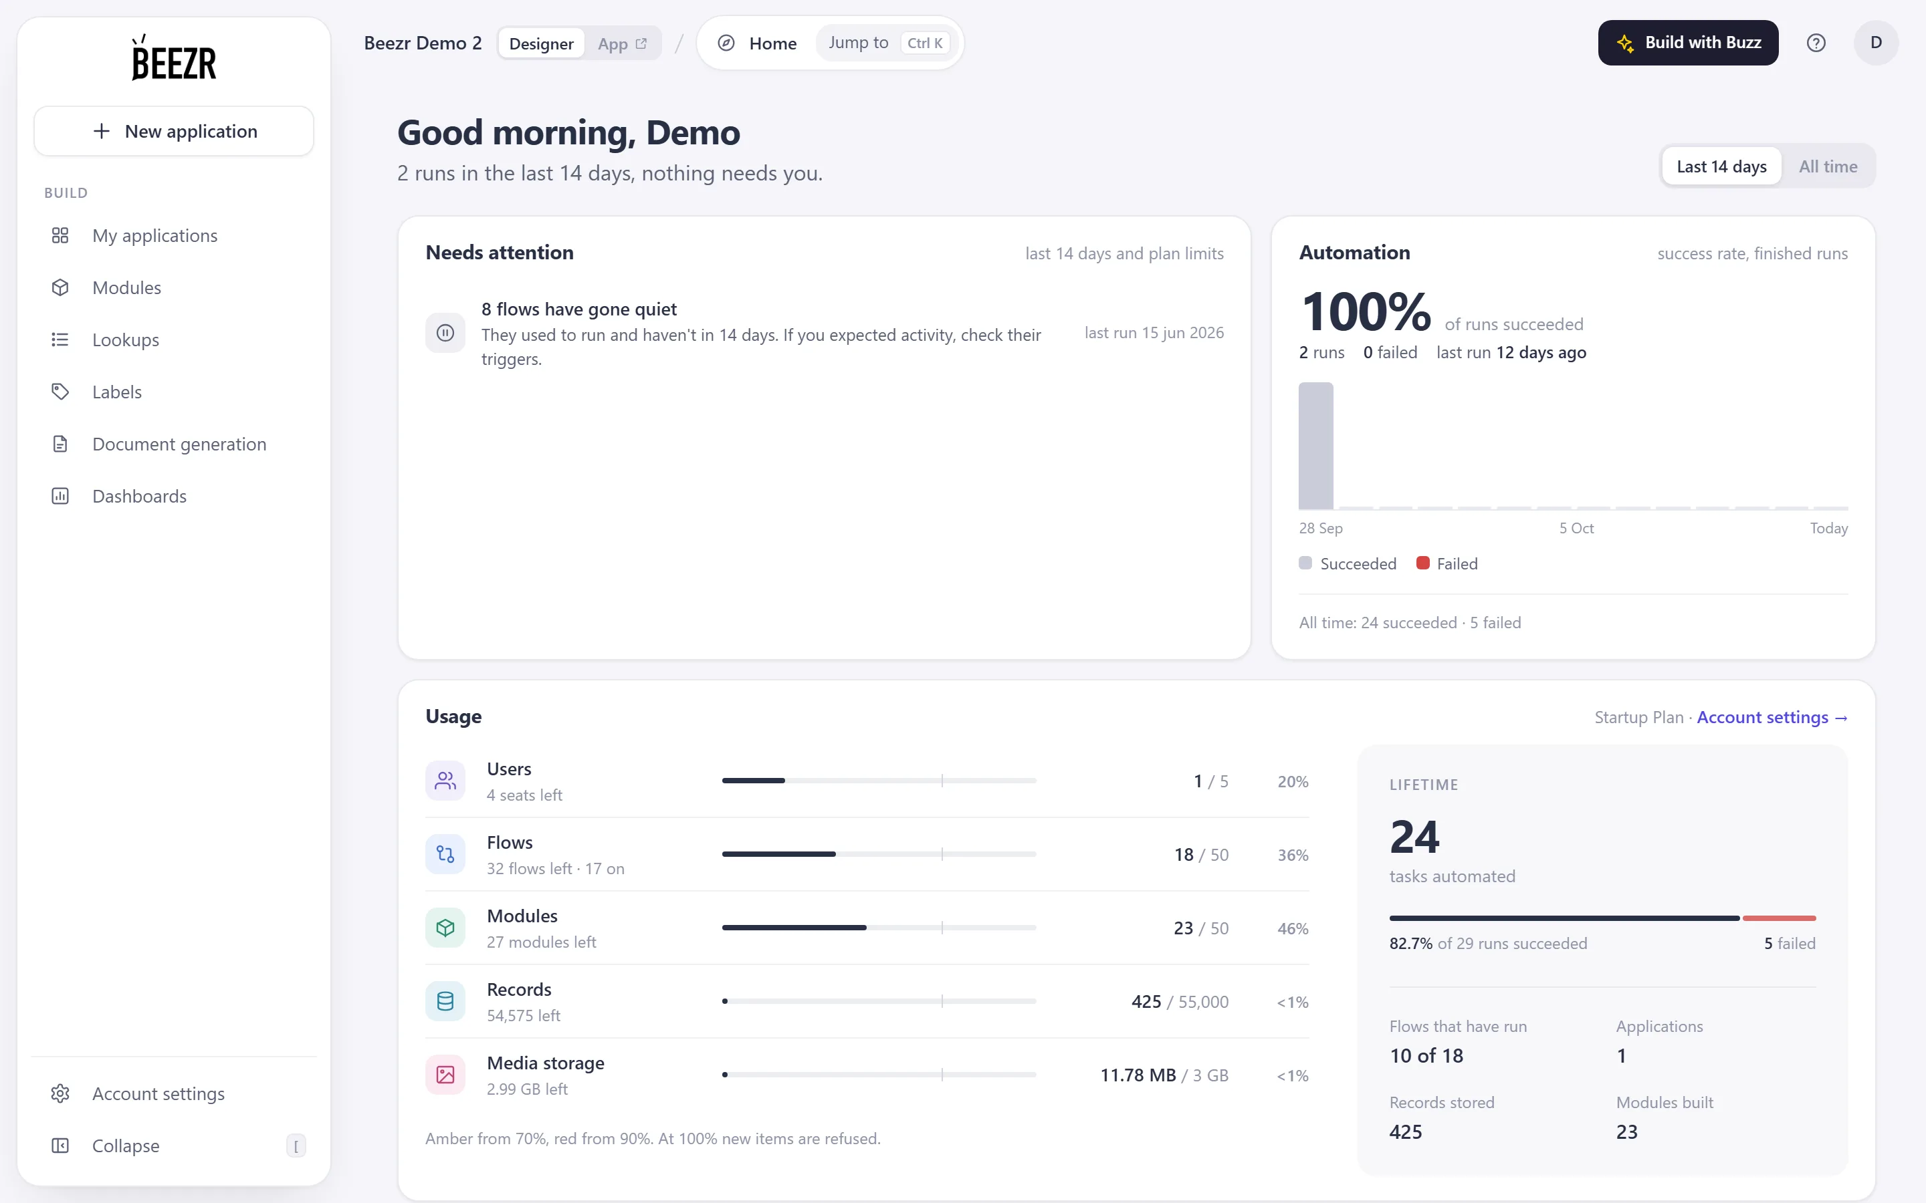
Task: Select the All time range
Action: (x=1828, y=166)
